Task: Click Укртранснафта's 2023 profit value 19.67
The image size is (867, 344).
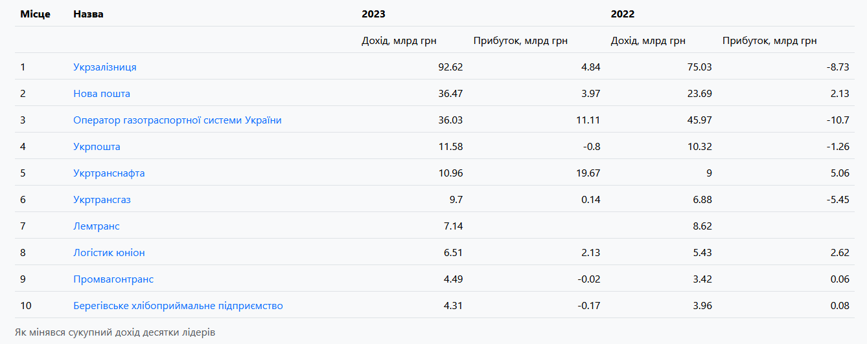Action: coord(588,173)
